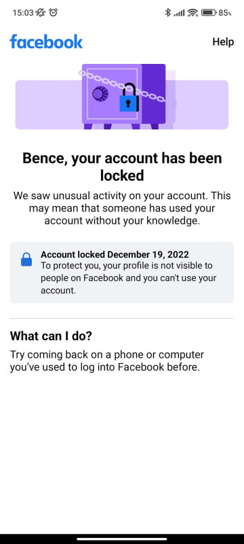Tap the safe's combination dial
Image resolution: width=244 pixels, height=544 pixels.
click(100, 94)
